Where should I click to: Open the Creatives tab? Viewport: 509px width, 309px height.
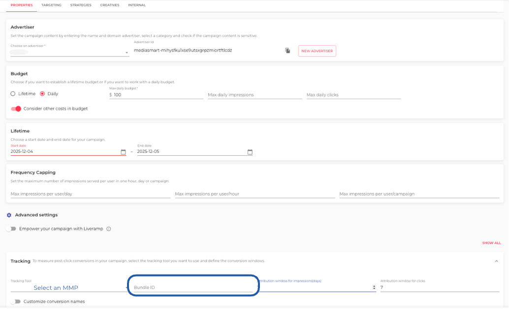109,5
